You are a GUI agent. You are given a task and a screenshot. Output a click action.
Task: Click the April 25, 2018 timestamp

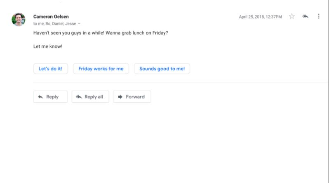point(261,17)
